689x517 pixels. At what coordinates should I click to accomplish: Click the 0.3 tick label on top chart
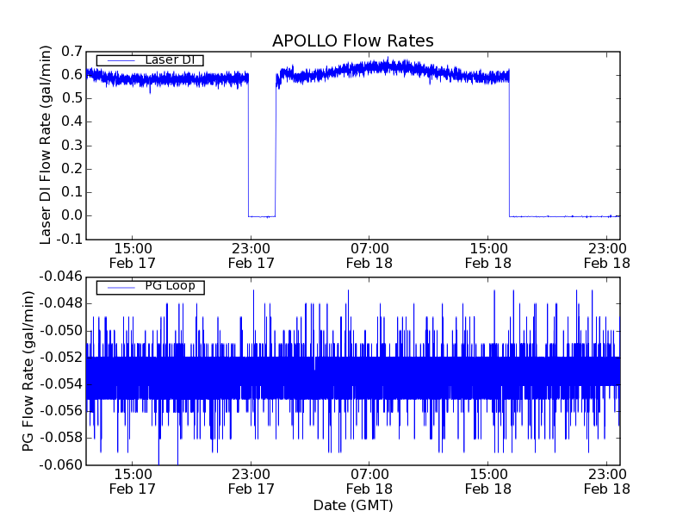pos(71,145)
